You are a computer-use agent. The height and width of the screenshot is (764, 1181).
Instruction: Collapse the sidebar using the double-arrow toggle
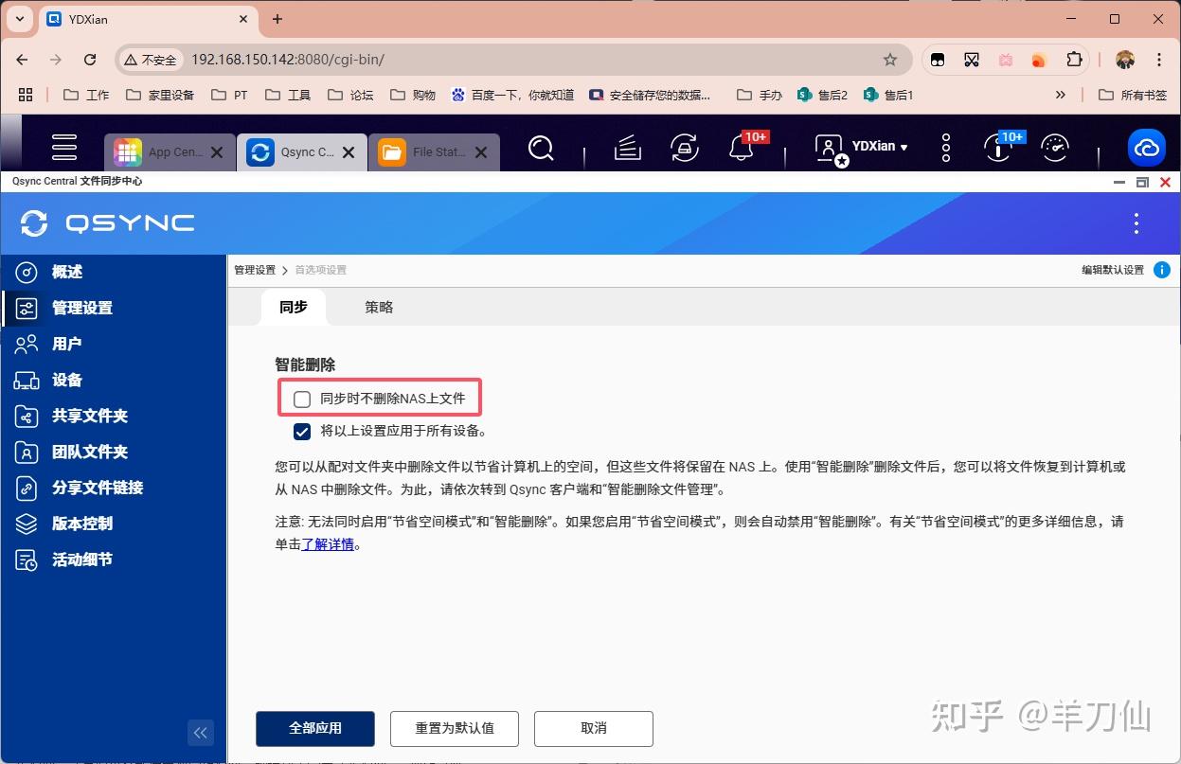click(x=200, y=732)
